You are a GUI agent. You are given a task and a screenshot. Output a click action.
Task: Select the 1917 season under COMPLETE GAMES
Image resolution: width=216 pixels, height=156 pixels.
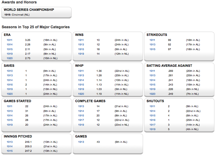(81, 120)
